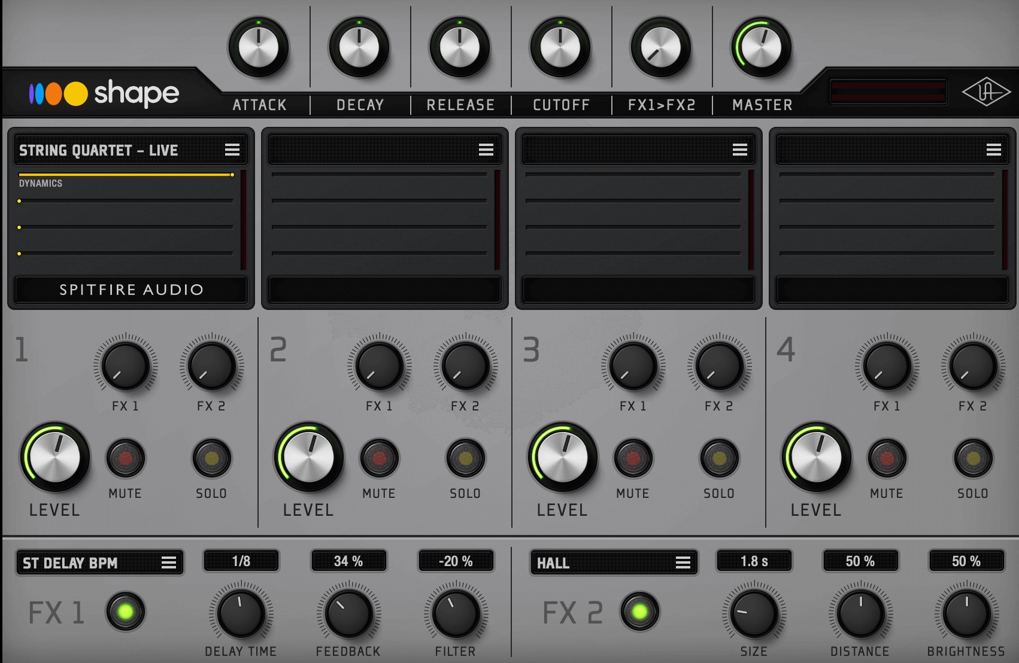The height and width of the screenshot is (663, 1019).
Task: Click the Dynamics slider in slot one
Action: [x=126, y=175]
